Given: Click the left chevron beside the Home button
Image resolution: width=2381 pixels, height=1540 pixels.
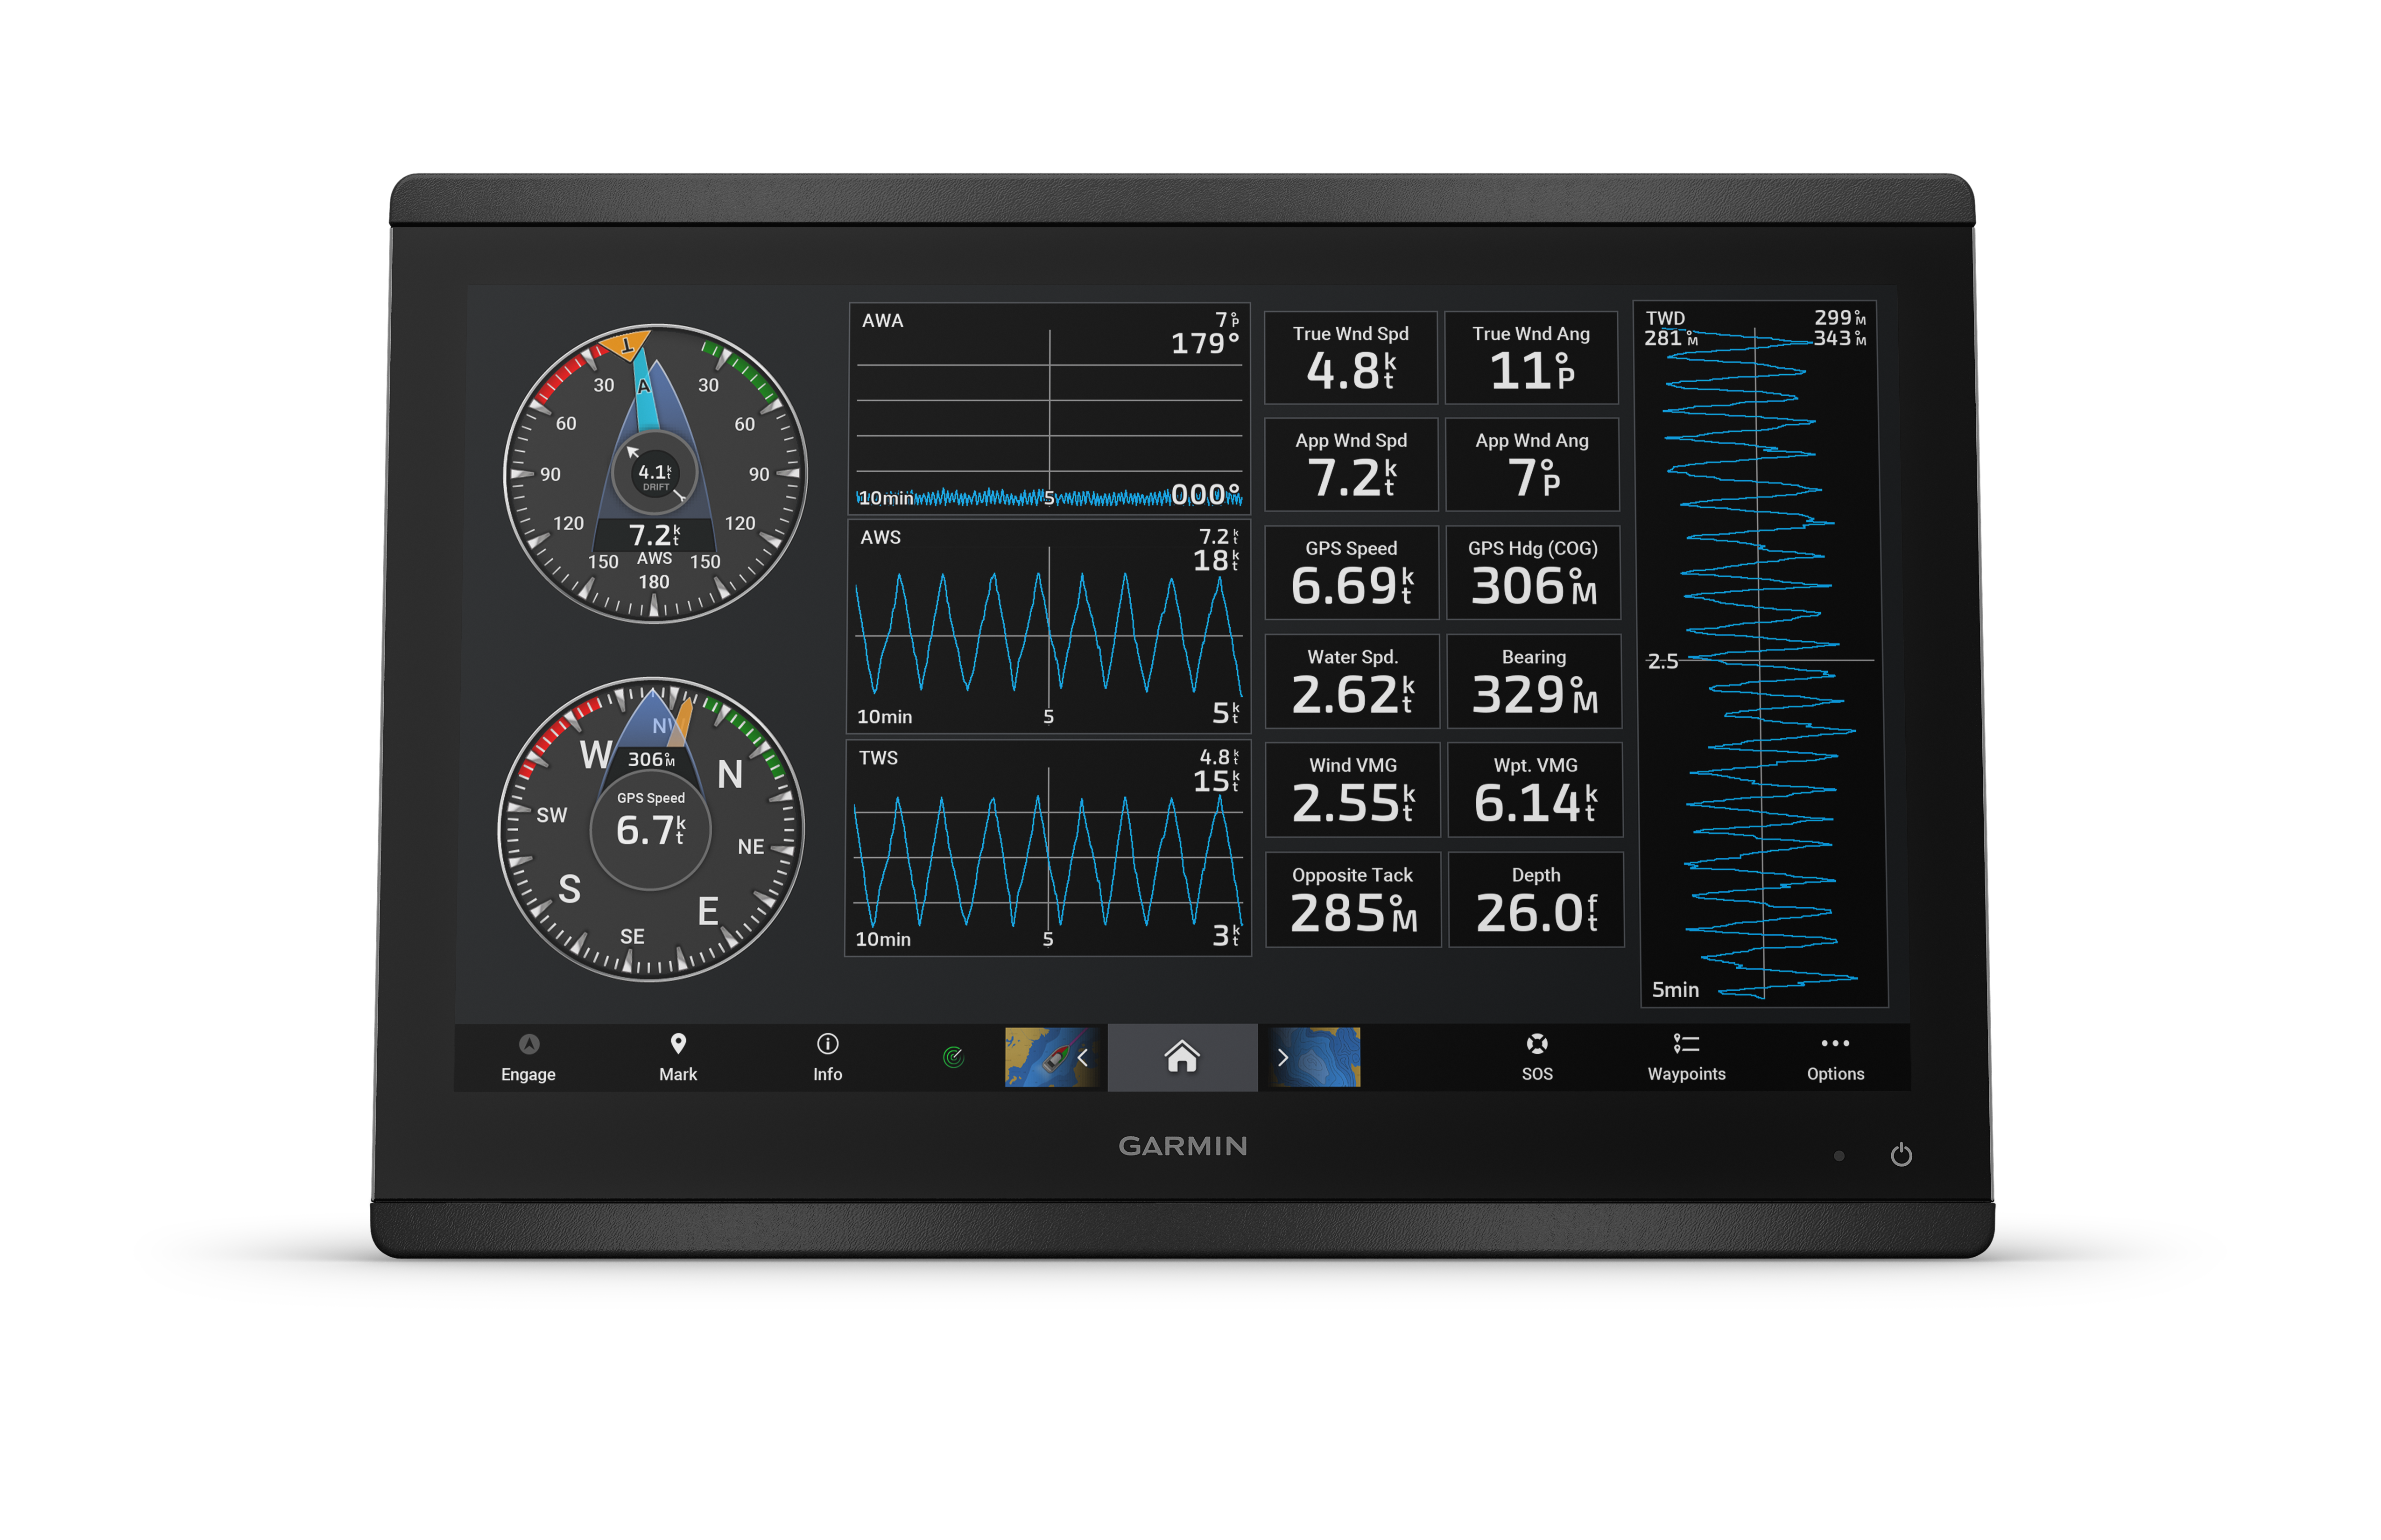Looking at the screenshot, I should [x=1084, y=1057].
